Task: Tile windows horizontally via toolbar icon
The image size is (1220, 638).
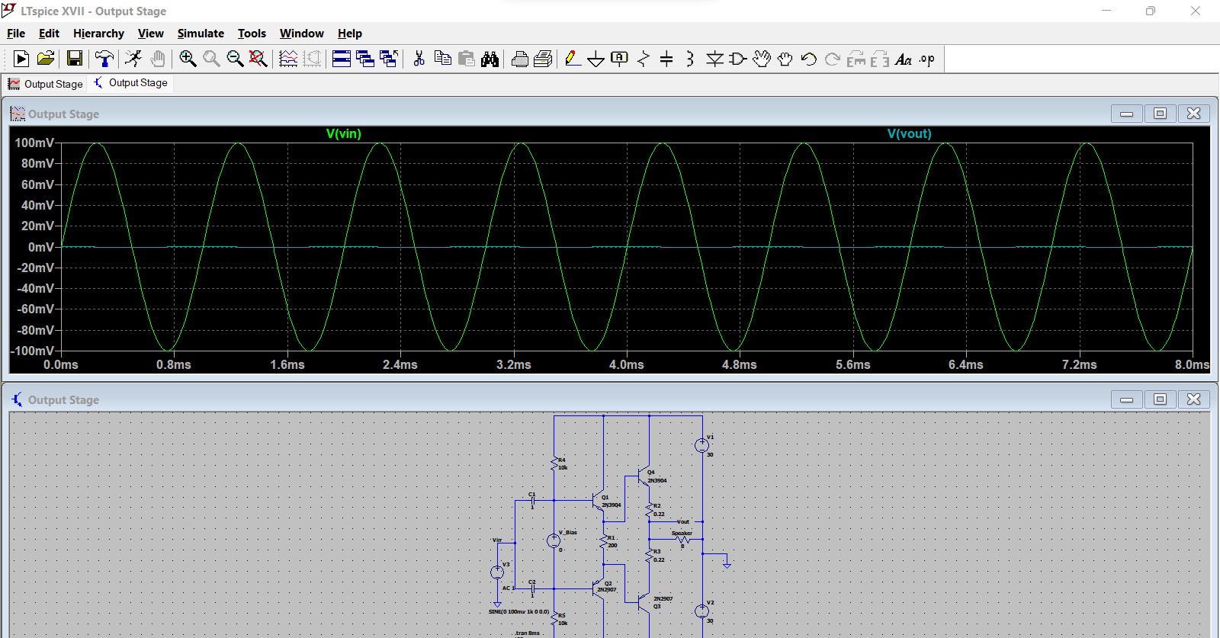Action: pyautogui.click(x=342, y=59)
